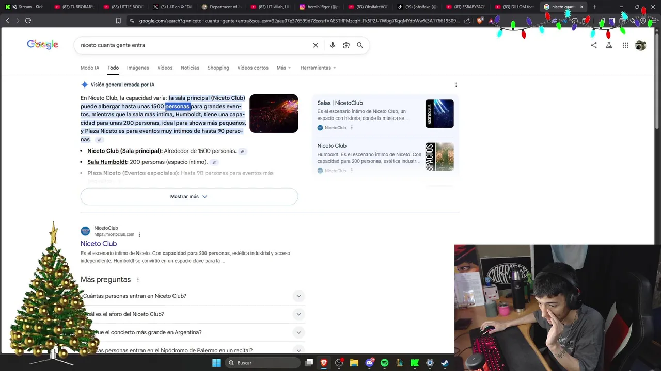Click the Espacios thumbnail on Niceto Club card
661x371 pixels.
439,157
